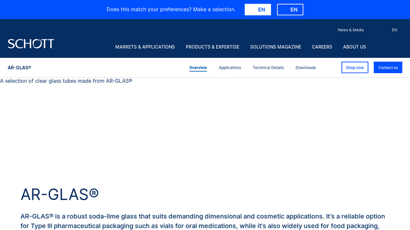This screenshot has height=230, width=410.
Task: Click the AR-GLAS® sub-navigation title
Action: (19, 67)
